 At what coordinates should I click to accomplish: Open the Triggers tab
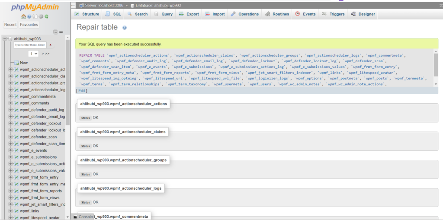click(334, 14)
